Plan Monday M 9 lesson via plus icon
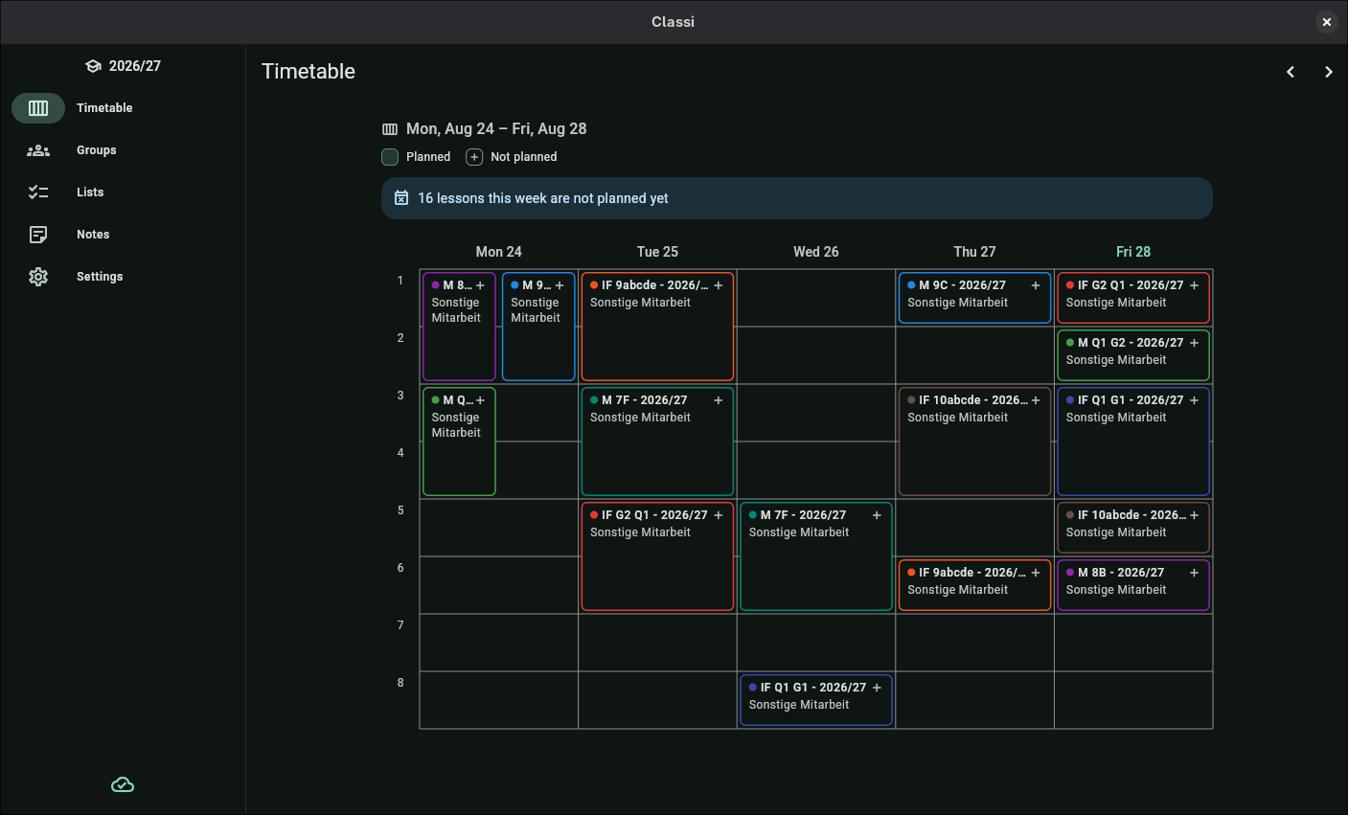The height and width of the screenshot is (815, 1348). click(560, 285)
